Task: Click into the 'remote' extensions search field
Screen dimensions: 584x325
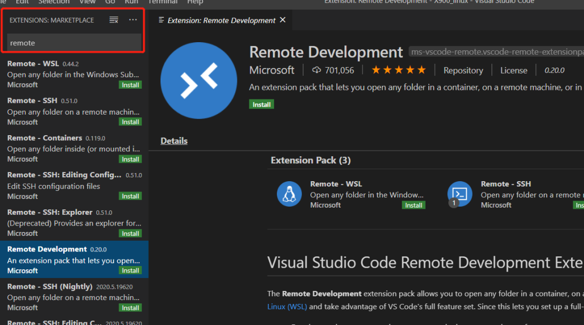Action: 74,43
